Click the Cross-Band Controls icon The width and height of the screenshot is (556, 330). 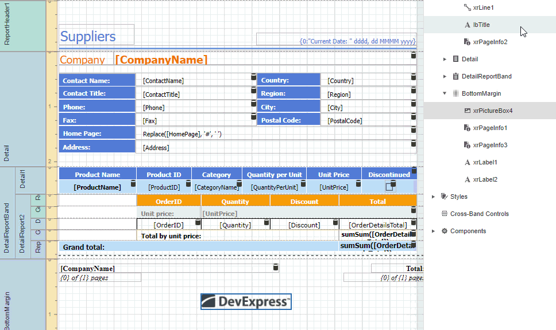coord(443,214)
